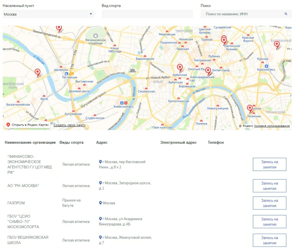Click the Деловой центр label on map
Image resolution: width=293 pixels, height=249 pixels.
[x=79, y=91]
